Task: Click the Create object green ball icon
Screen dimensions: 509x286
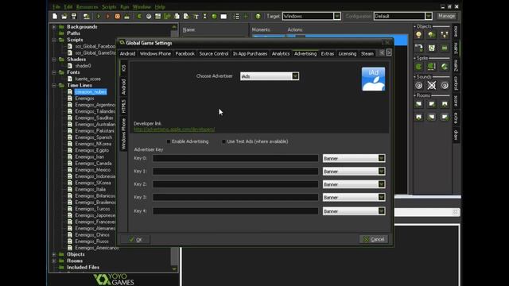Action: (214, 16)
